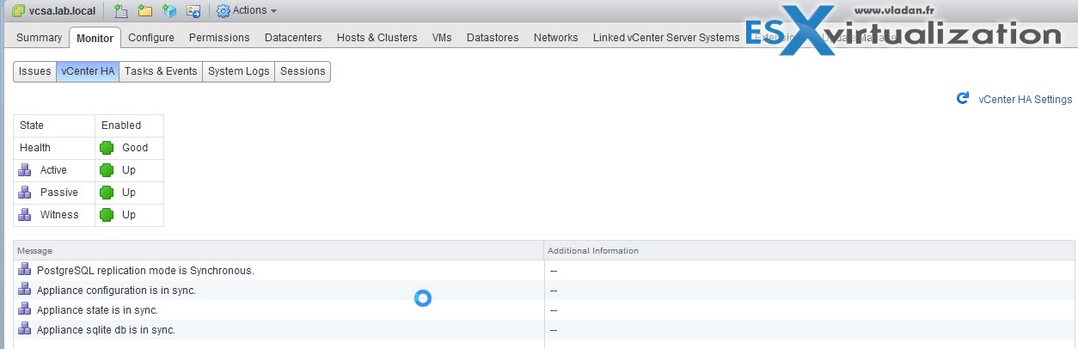
Task: Click the 'Enabled' state value
Action: [121, 126]
